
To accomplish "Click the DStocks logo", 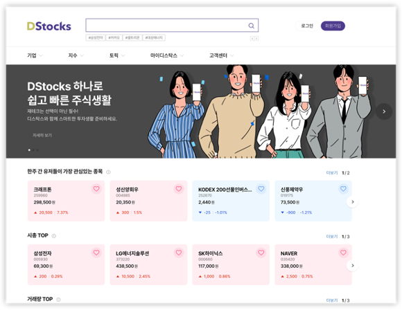I will coord(49,26).
